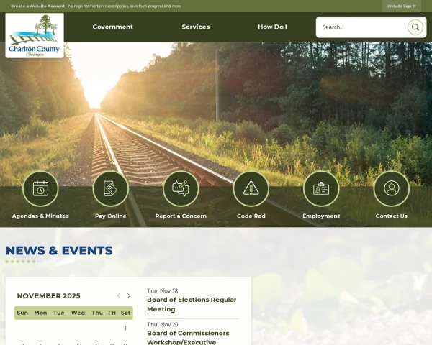Click the Contact Us label link
Viewport: 432px width, 345px height.
(x=392, y=216)
